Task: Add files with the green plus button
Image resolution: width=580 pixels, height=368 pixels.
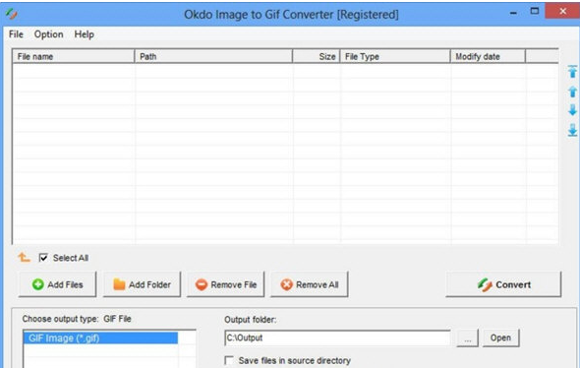Action: click(57, 284)
